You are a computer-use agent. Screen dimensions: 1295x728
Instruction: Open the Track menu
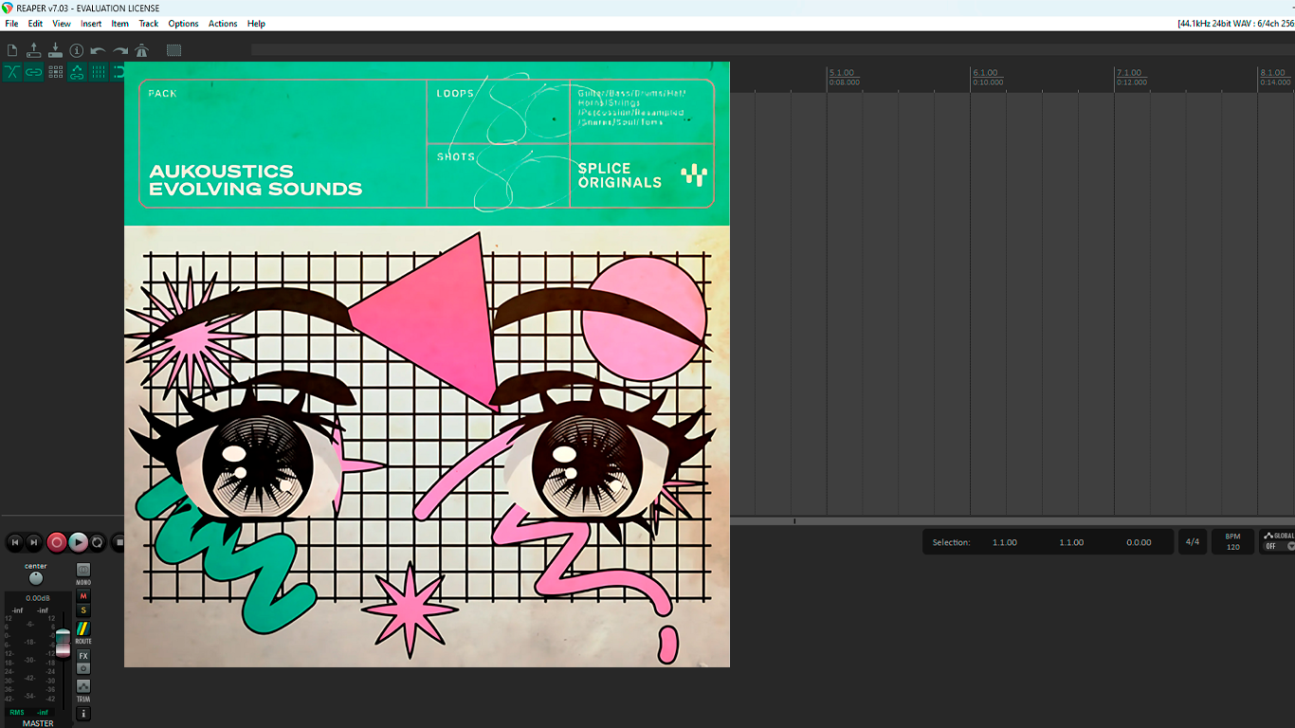tap(149, 24)
